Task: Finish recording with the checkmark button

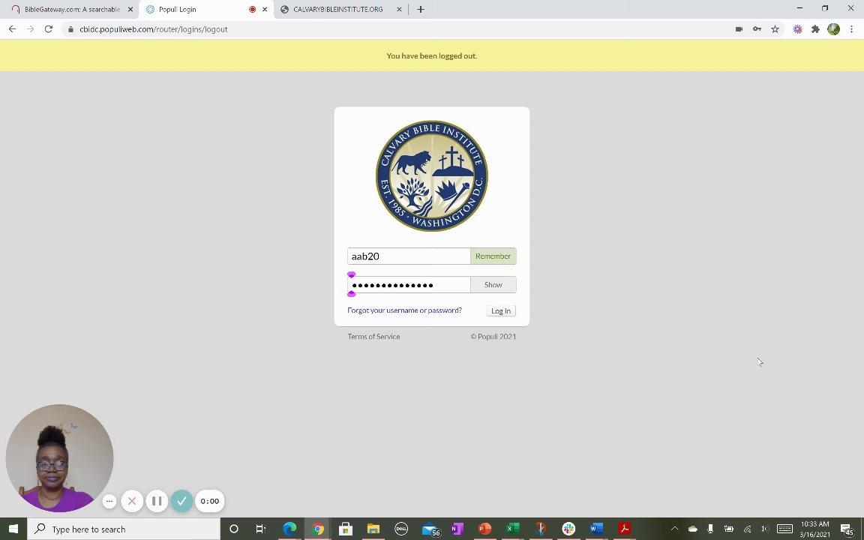Action: pos(181,501)
